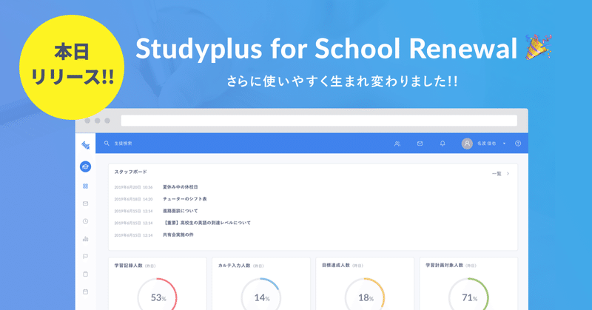Open the calendar icon in sidebar
The height and width of the screenshot is (310, 592).
click(85, 292)
